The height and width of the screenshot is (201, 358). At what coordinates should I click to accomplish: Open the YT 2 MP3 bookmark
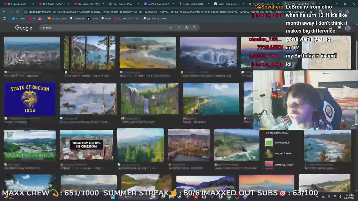(x=19, y=18)
